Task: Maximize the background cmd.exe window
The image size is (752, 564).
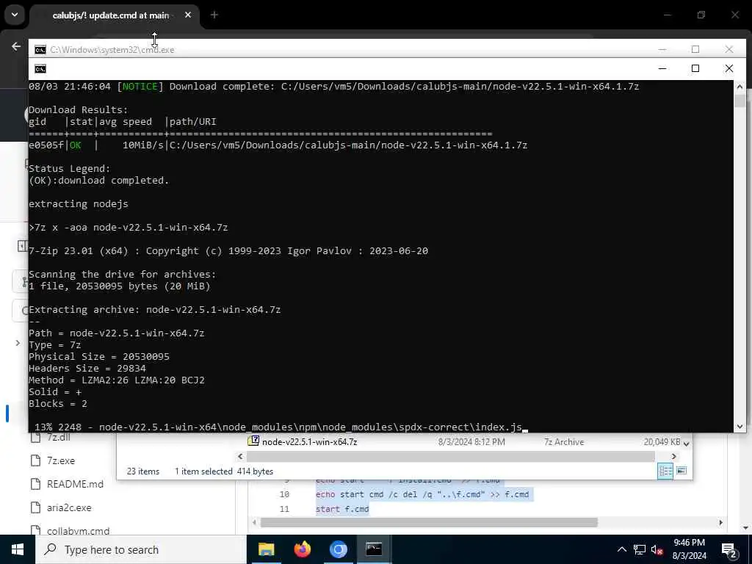Action: click(x=695, y=49)
